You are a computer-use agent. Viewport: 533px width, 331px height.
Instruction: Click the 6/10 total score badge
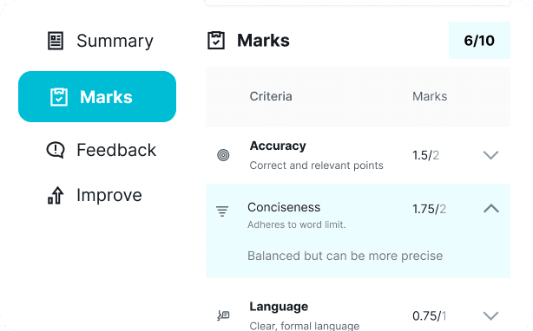click(x=479, y=41)
